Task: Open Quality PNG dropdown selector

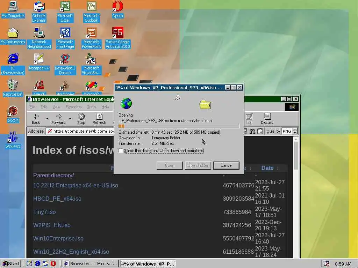Action: pos(295,131)
